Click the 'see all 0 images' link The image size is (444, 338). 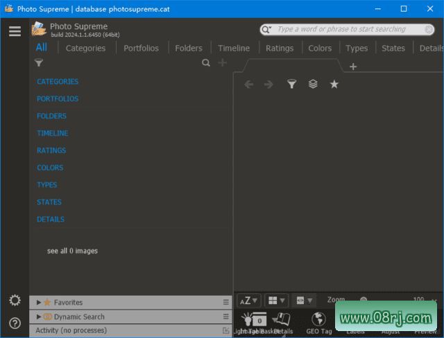pyautogui.click(x=72, y=251)
